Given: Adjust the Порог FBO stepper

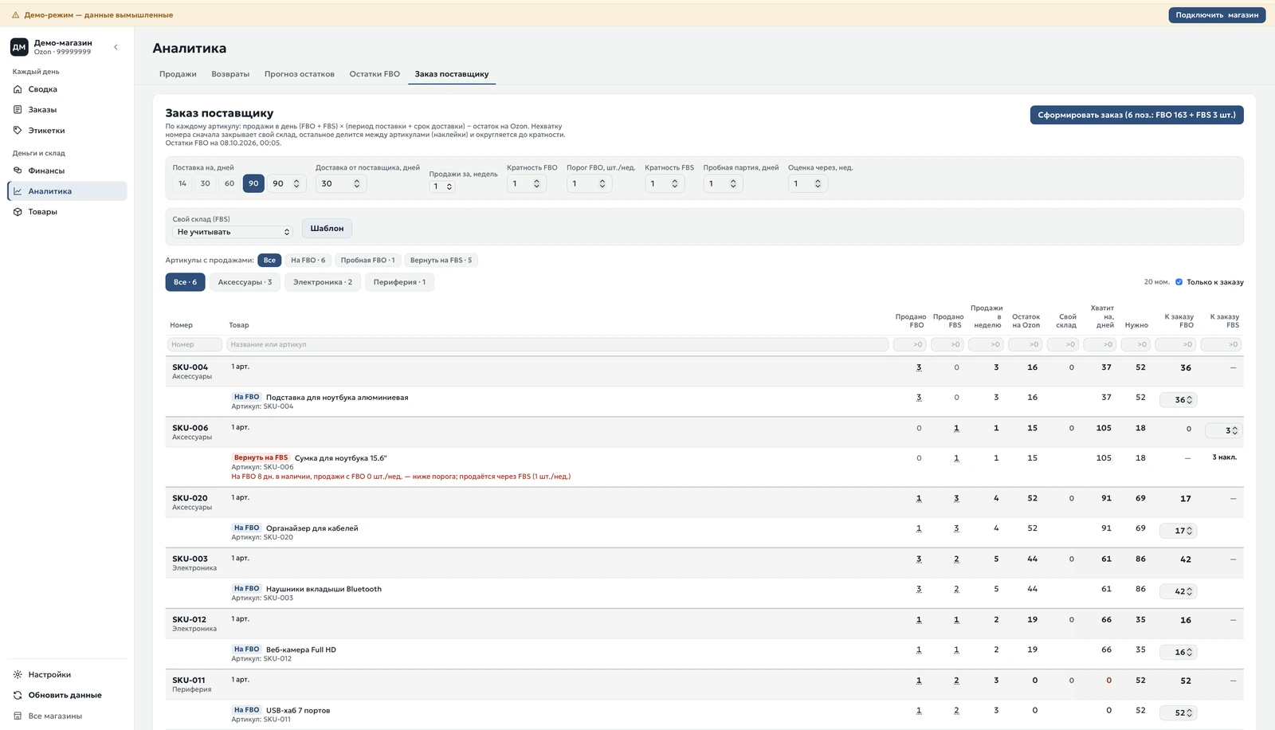Looking at the screenshot, I should (x=602, y=183).
